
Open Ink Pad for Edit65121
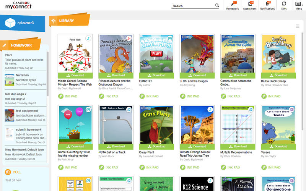click(x=149, y=96)
